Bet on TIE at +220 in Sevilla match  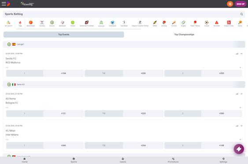coord(124,73)
